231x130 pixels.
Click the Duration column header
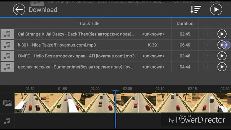point(185,23)
